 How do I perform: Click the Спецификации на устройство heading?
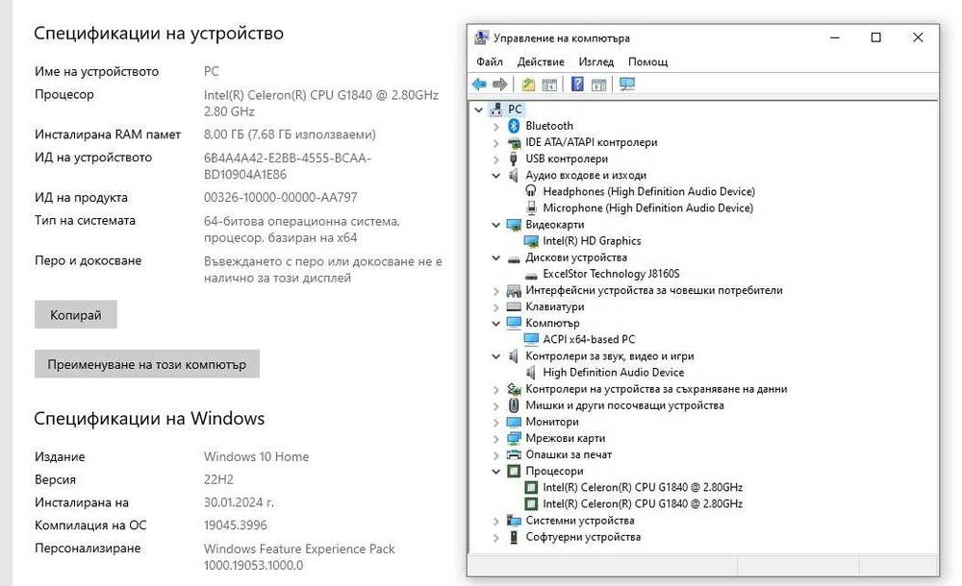[159, 33]
